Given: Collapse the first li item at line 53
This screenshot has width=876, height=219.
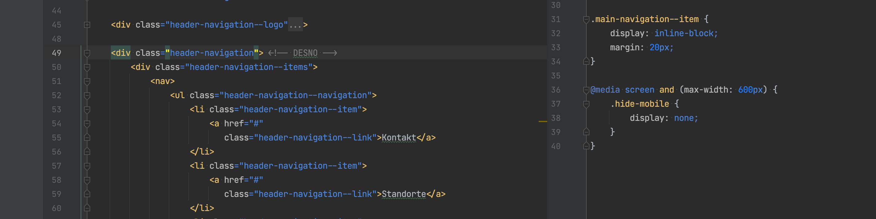Looking at the screenshot, I should click(87, 110).
